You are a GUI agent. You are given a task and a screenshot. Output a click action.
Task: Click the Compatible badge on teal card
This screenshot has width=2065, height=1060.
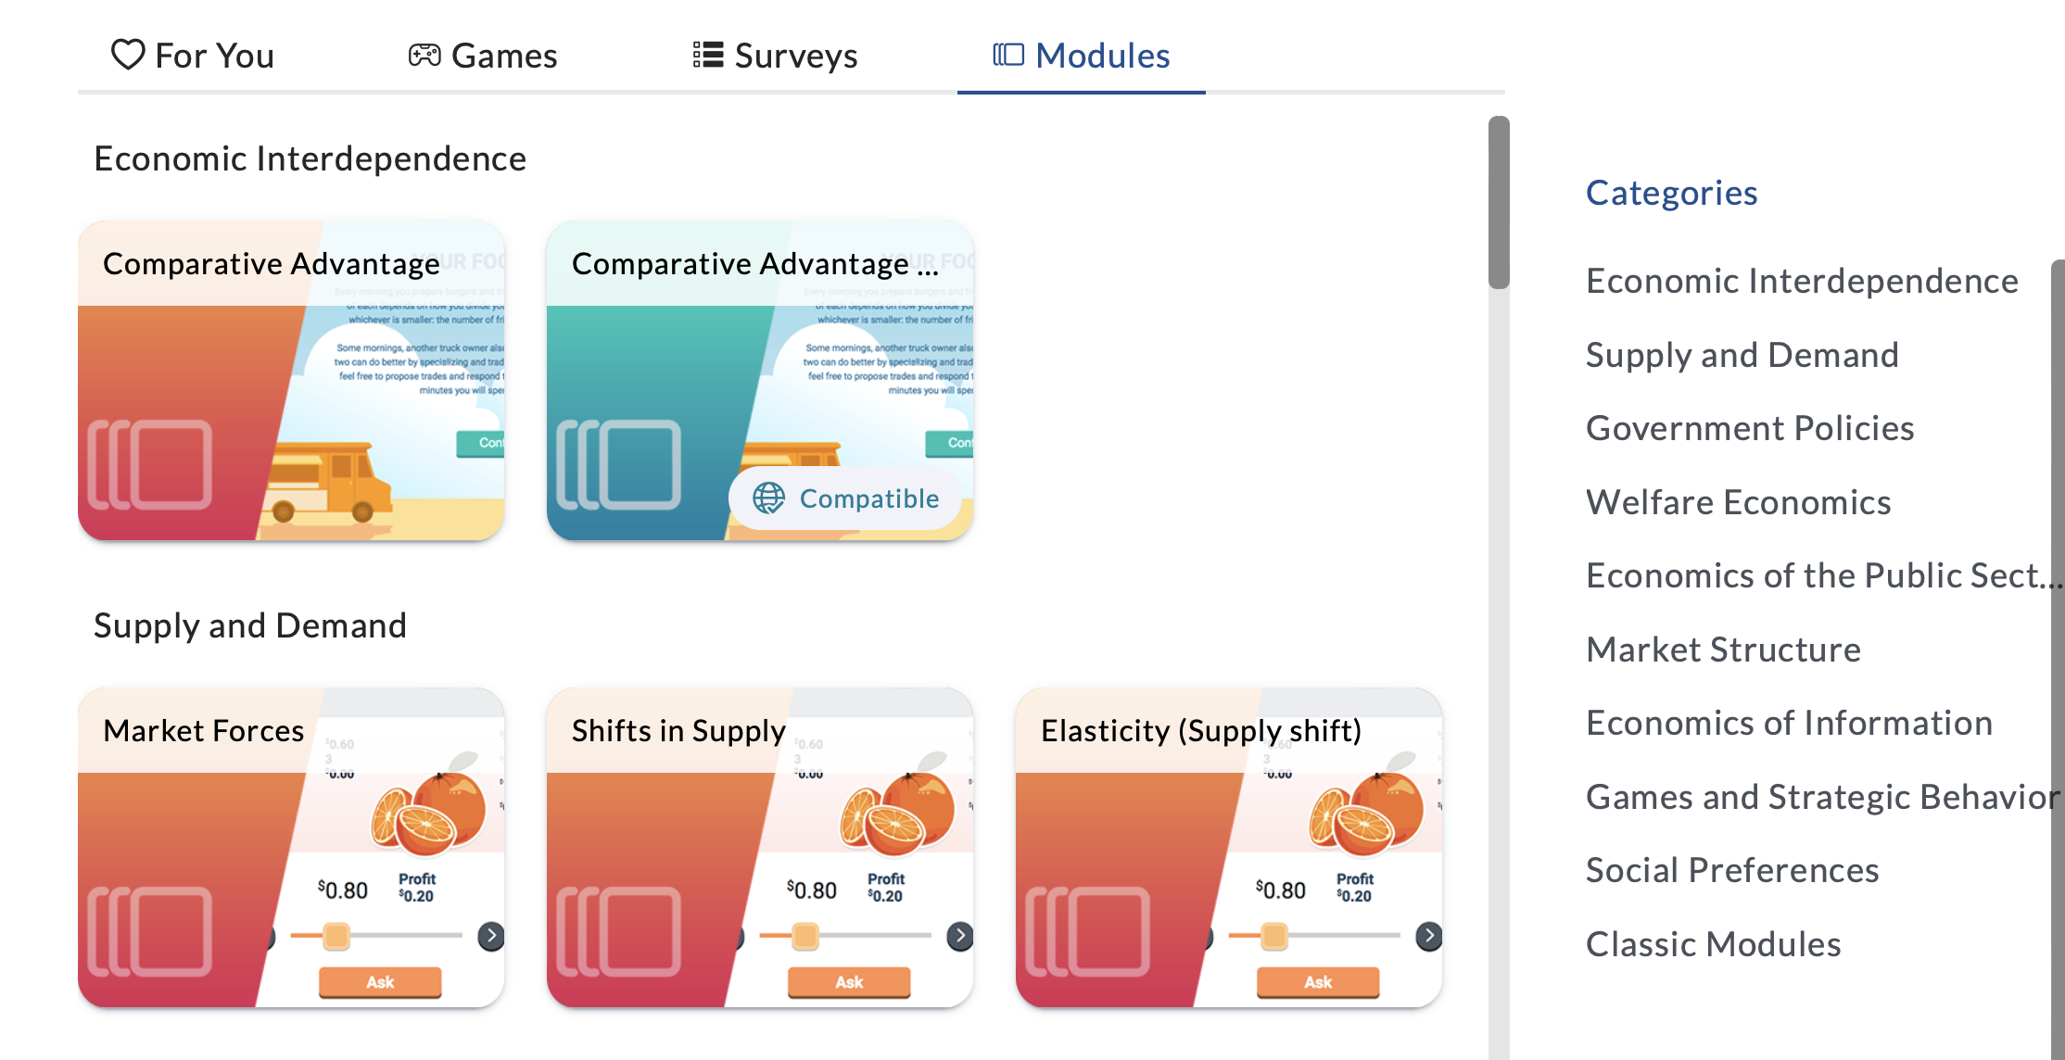[845, 498]
